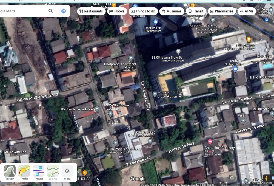
Task: Open the MUCOJOJO Pasta restaurant icon
Action: click(114, 5)
